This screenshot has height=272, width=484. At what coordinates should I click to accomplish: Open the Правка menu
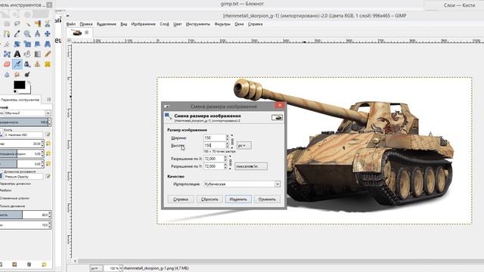86,24
